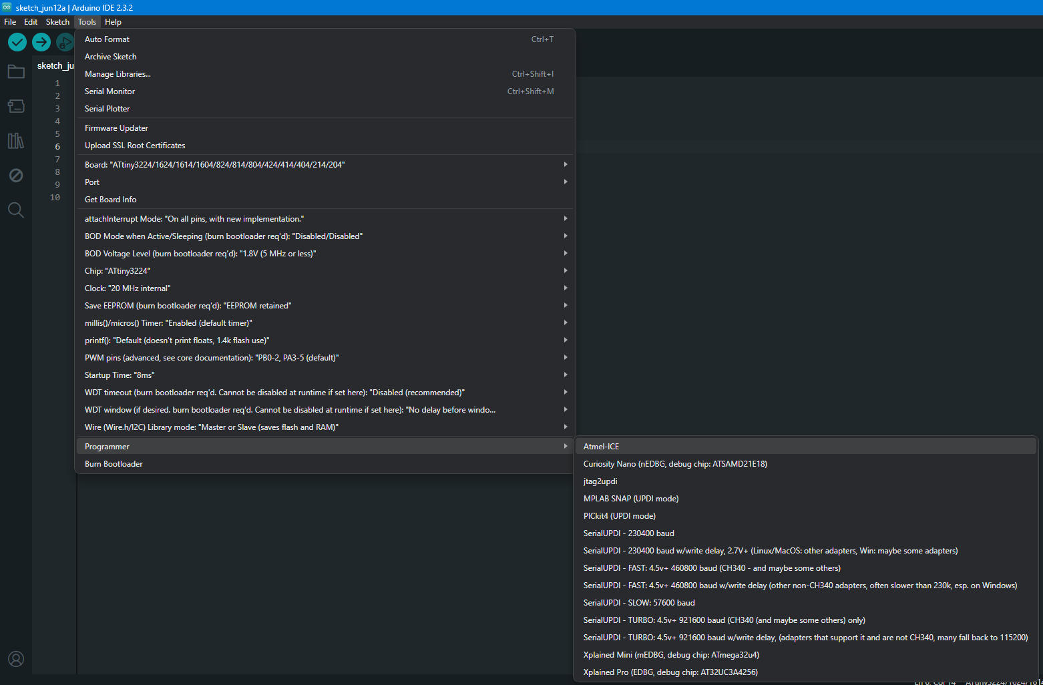Click the user account profile icon
1043x685 pixels.
pos(16,659)
